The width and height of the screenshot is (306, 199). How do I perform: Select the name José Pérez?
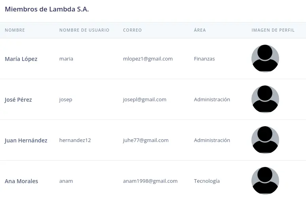pyautogui.click(x=18, y=100)
